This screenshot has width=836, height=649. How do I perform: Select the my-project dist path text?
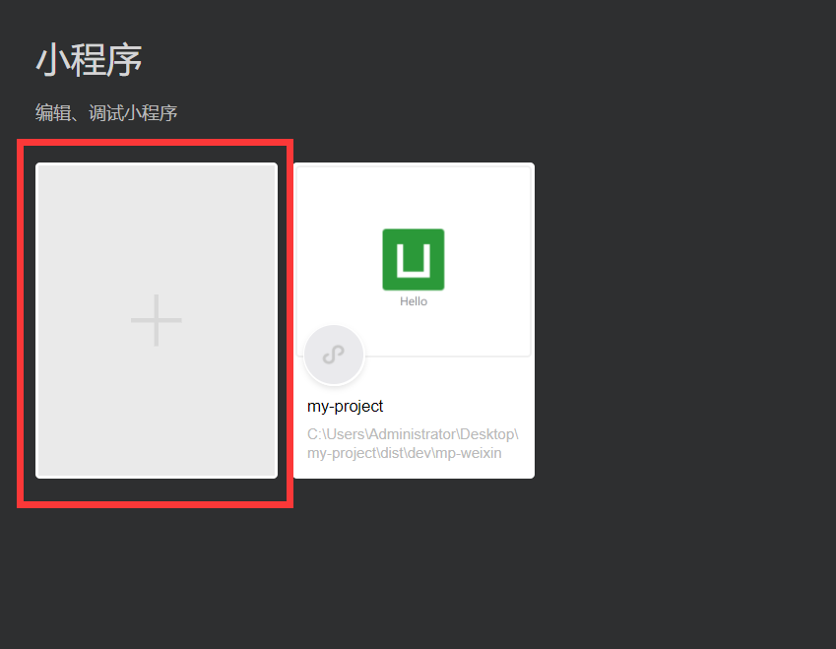click(413, 444)
